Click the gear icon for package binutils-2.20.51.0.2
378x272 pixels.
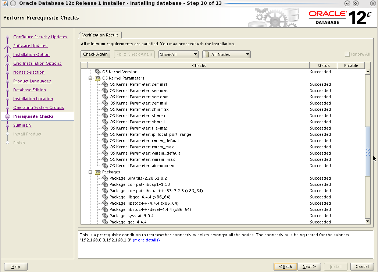pyautogui.click(x=105, y=178)
